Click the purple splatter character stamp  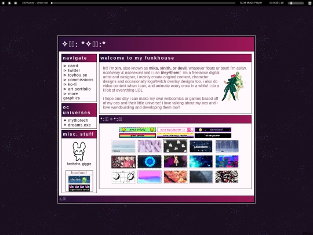pyautogui.click(x=175, y=162)
